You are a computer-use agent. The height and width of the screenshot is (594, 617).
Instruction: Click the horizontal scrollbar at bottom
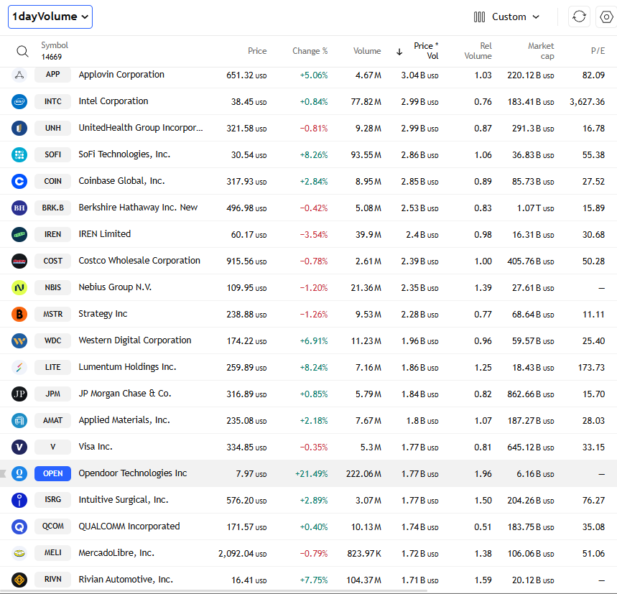[213, 591]
